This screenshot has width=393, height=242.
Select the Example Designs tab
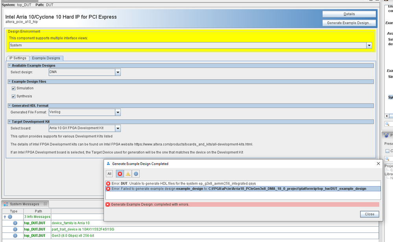pyautogui.click(x=46, y=58)
